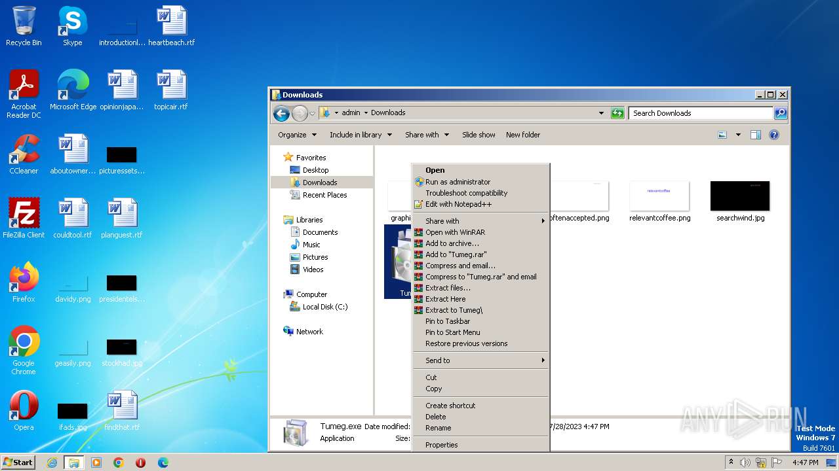The width and height of the screenshot is (839, 471).
Task: Launch Skype from the desktop
Action: point(72,26)
